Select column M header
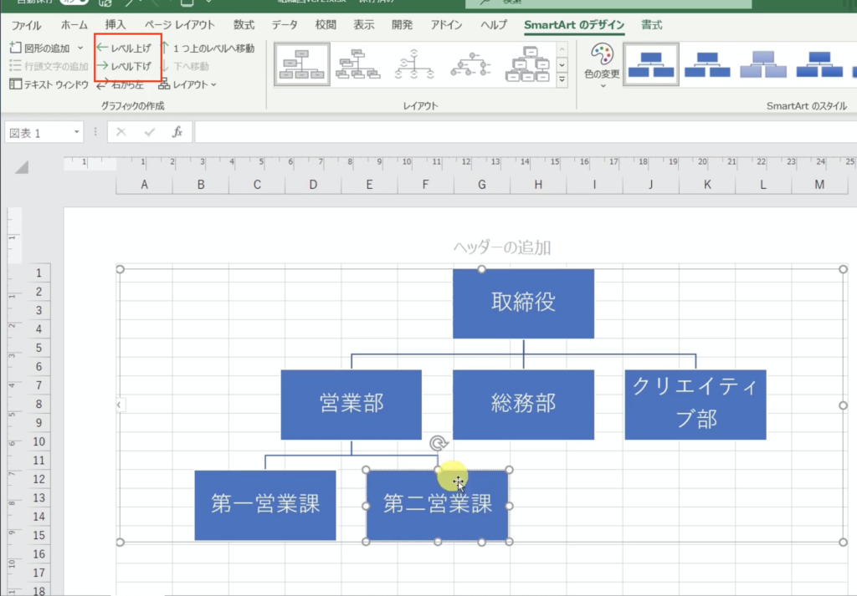Image resolution: width=857 pixels, height=596 pixels. point(819,185)
